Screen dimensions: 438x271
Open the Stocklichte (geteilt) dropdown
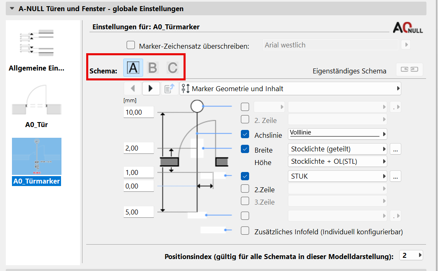tap(337, 149)
